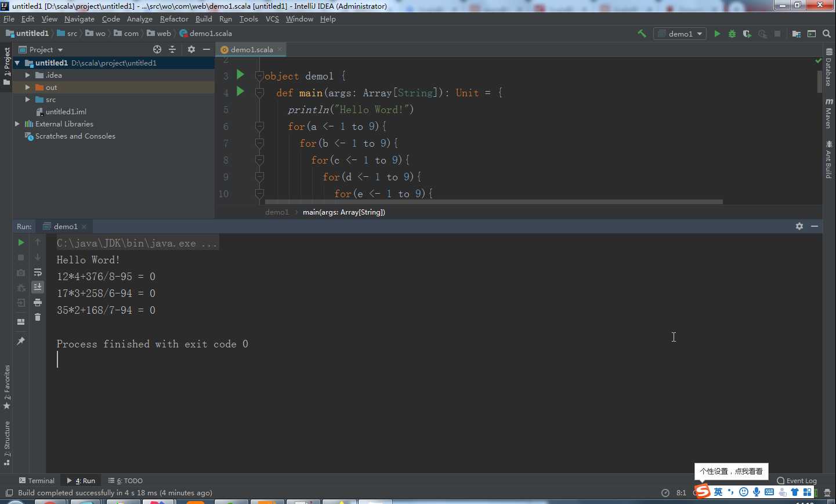Restore layout in the Run panel

click(x=21, y=322)
